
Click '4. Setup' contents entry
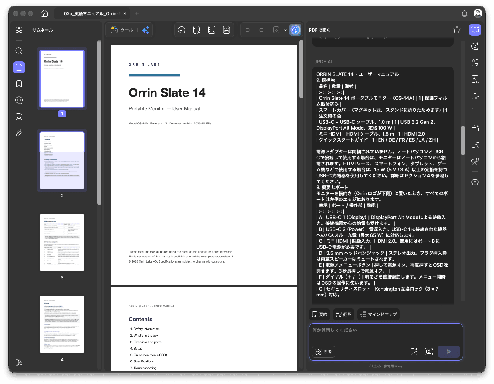(x=136, y=349)
